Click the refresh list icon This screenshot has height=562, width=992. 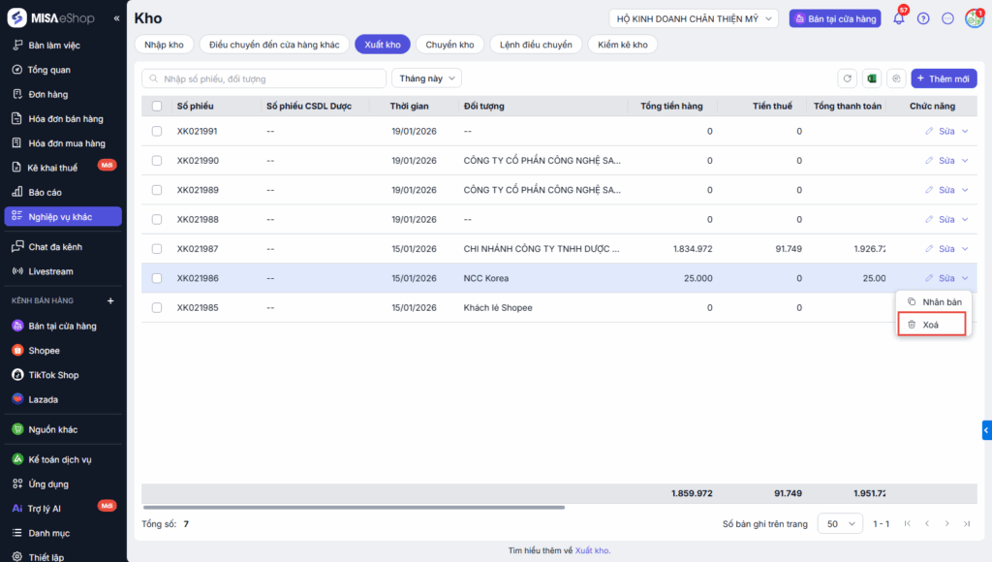(x=848, y=78)
